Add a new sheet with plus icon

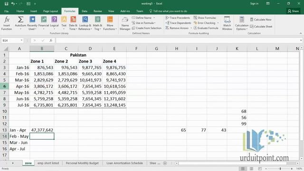coord(165,163)
